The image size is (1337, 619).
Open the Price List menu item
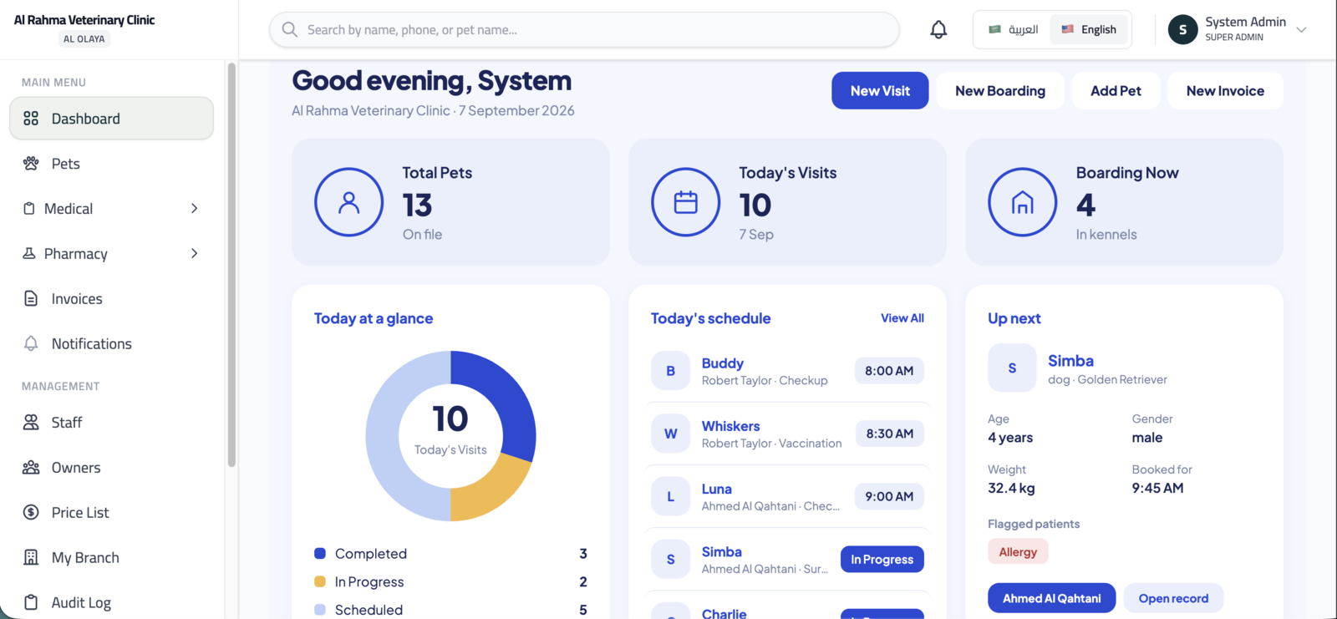pyautogui.click(x=112, y=513)
